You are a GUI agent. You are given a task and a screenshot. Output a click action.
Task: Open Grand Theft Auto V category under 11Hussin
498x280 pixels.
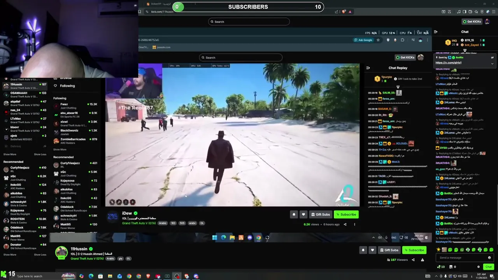(x=87, y=259)
